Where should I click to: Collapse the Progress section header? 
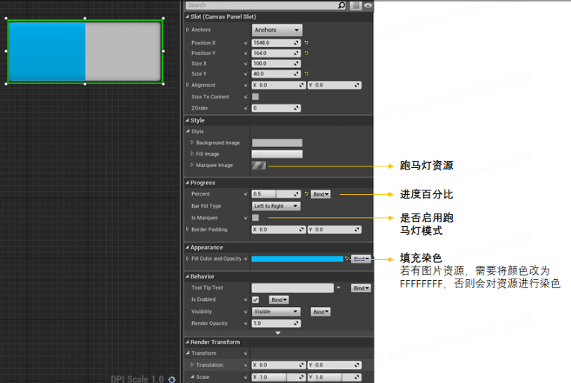tap(187, 183)
